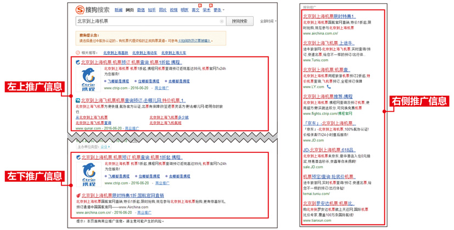Switch to the 新闻 tab
454x230 pixels.
point(119,10)
